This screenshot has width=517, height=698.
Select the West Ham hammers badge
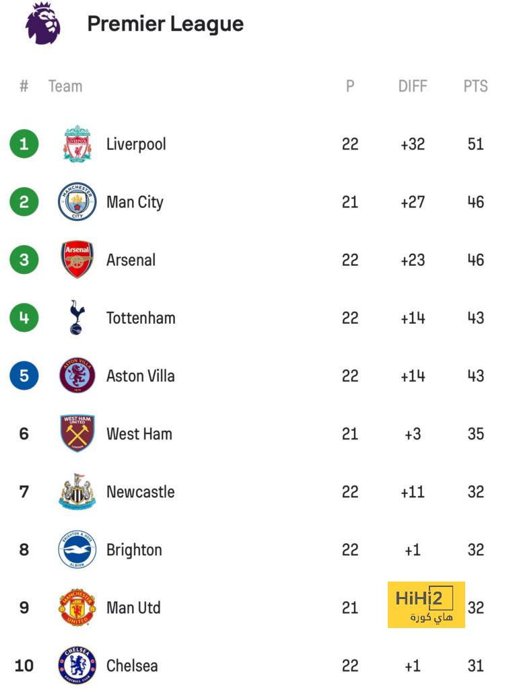click(x=77, y=433)
